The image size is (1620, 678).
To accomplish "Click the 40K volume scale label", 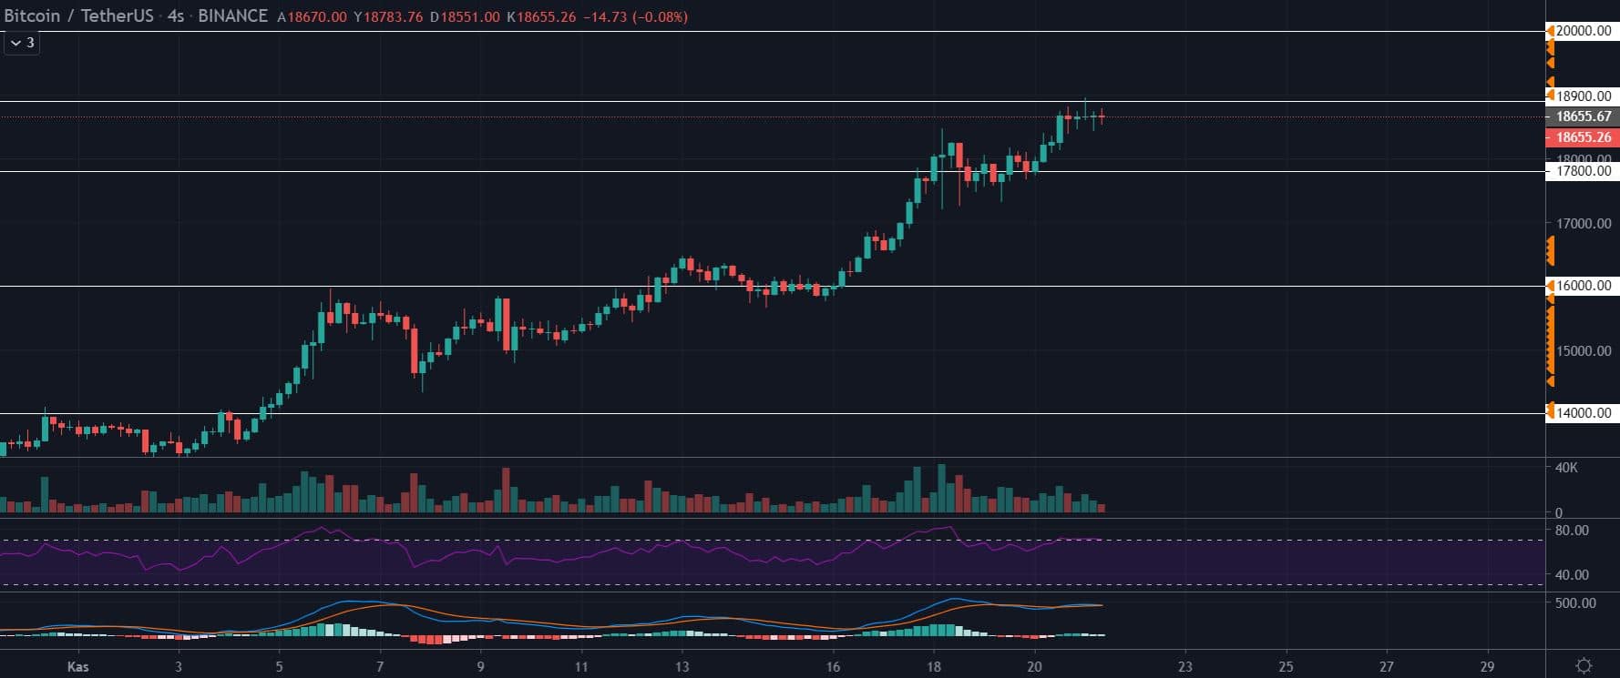I will 1566,468.
